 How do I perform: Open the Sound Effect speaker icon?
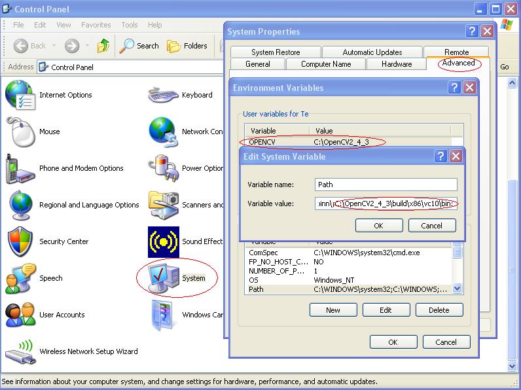(x=164, y=242)
